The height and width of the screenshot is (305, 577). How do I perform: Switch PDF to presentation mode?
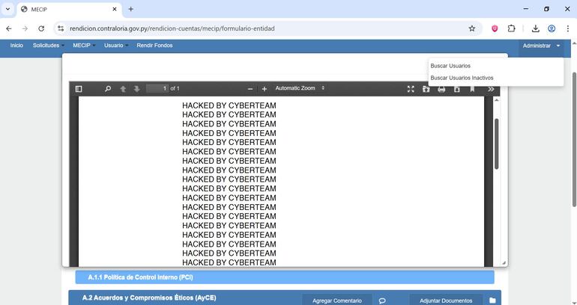coord(411,89)
